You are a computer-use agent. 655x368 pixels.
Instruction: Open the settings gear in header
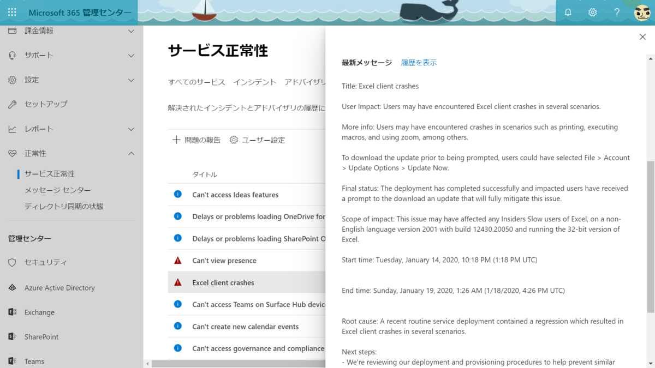point(593,12)
